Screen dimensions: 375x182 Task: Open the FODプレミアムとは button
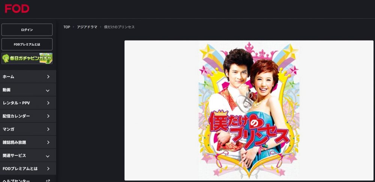(x=27, y=44)
